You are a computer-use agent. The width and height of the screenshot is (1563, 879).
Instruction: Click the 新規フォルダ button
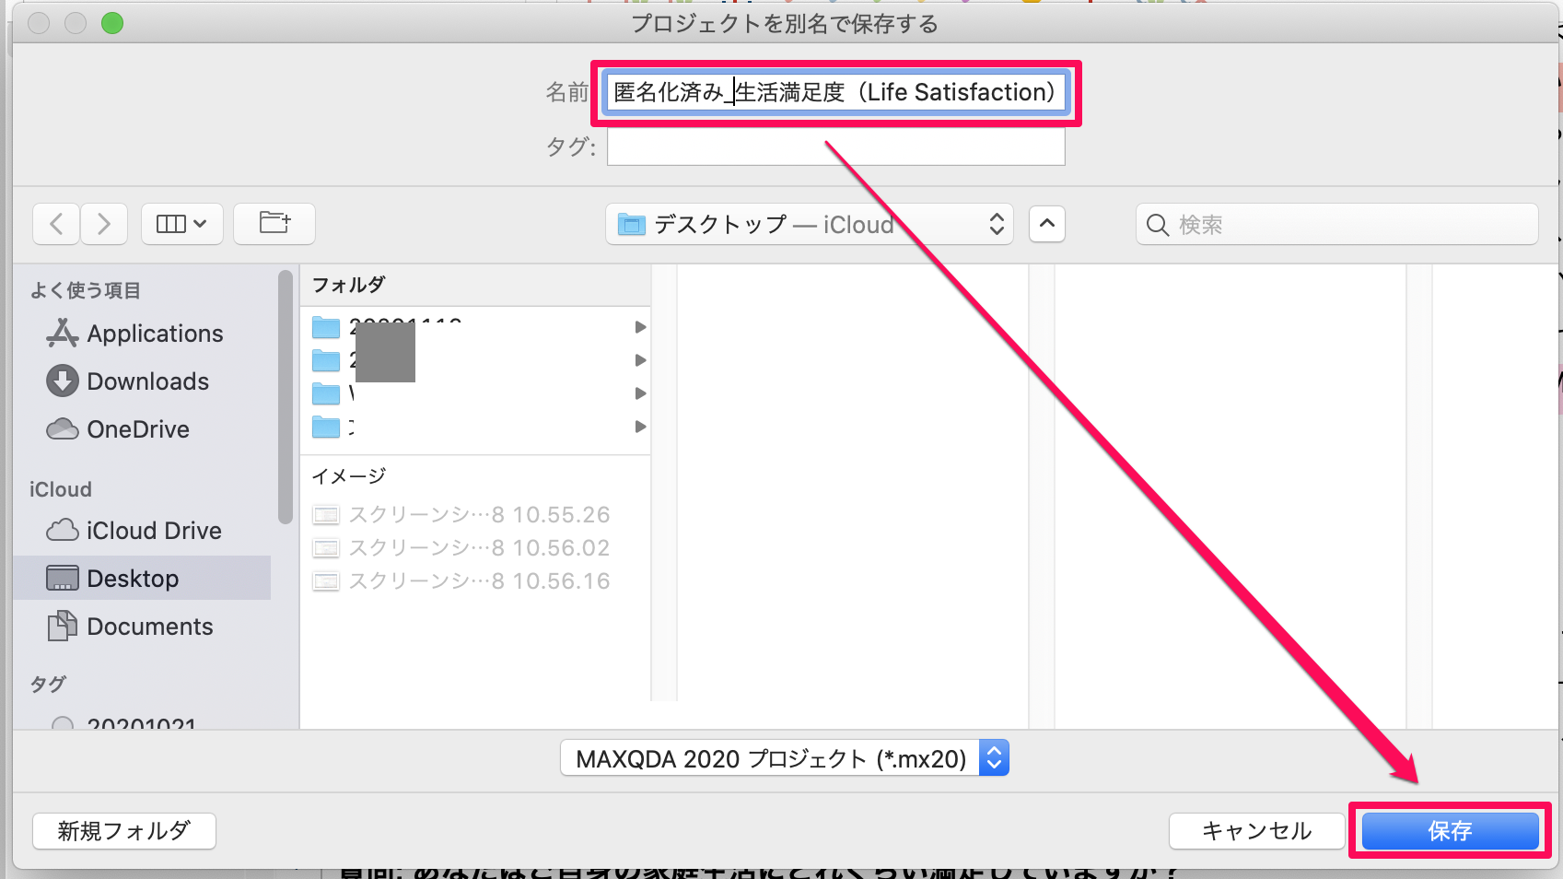pyautogui.click(x=124, y=831)
